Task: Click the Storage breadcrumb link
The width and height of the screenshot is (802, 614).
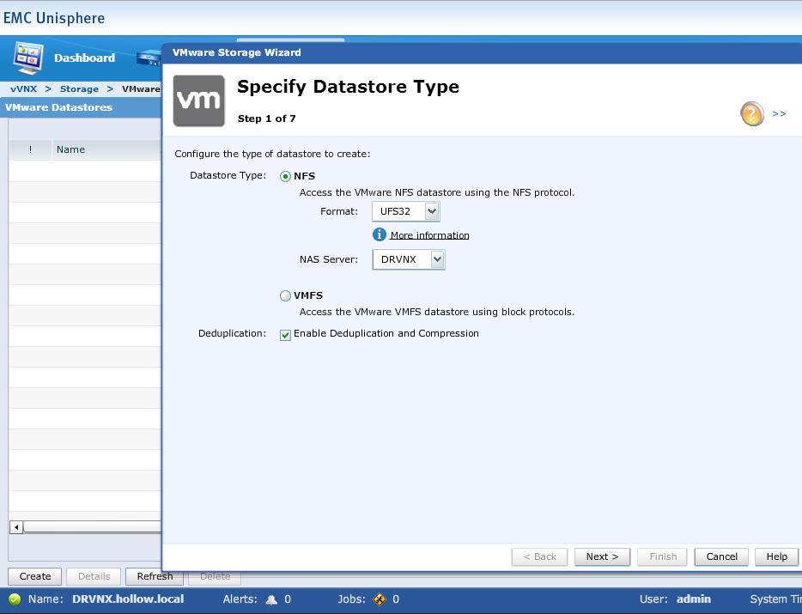Action: pyautogui.click(x=79, y=89)
